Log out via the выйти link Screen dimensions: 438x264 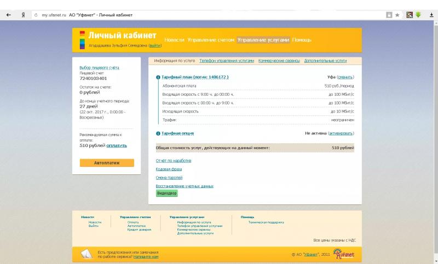[155, 45]
